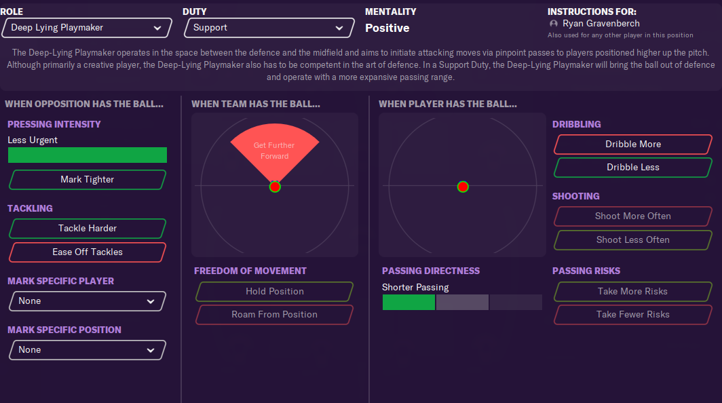Image resolution: width=722 pixels, height=403 pixels.
Task: Set passing directness to the middle segment
Action: coord(462,303)
